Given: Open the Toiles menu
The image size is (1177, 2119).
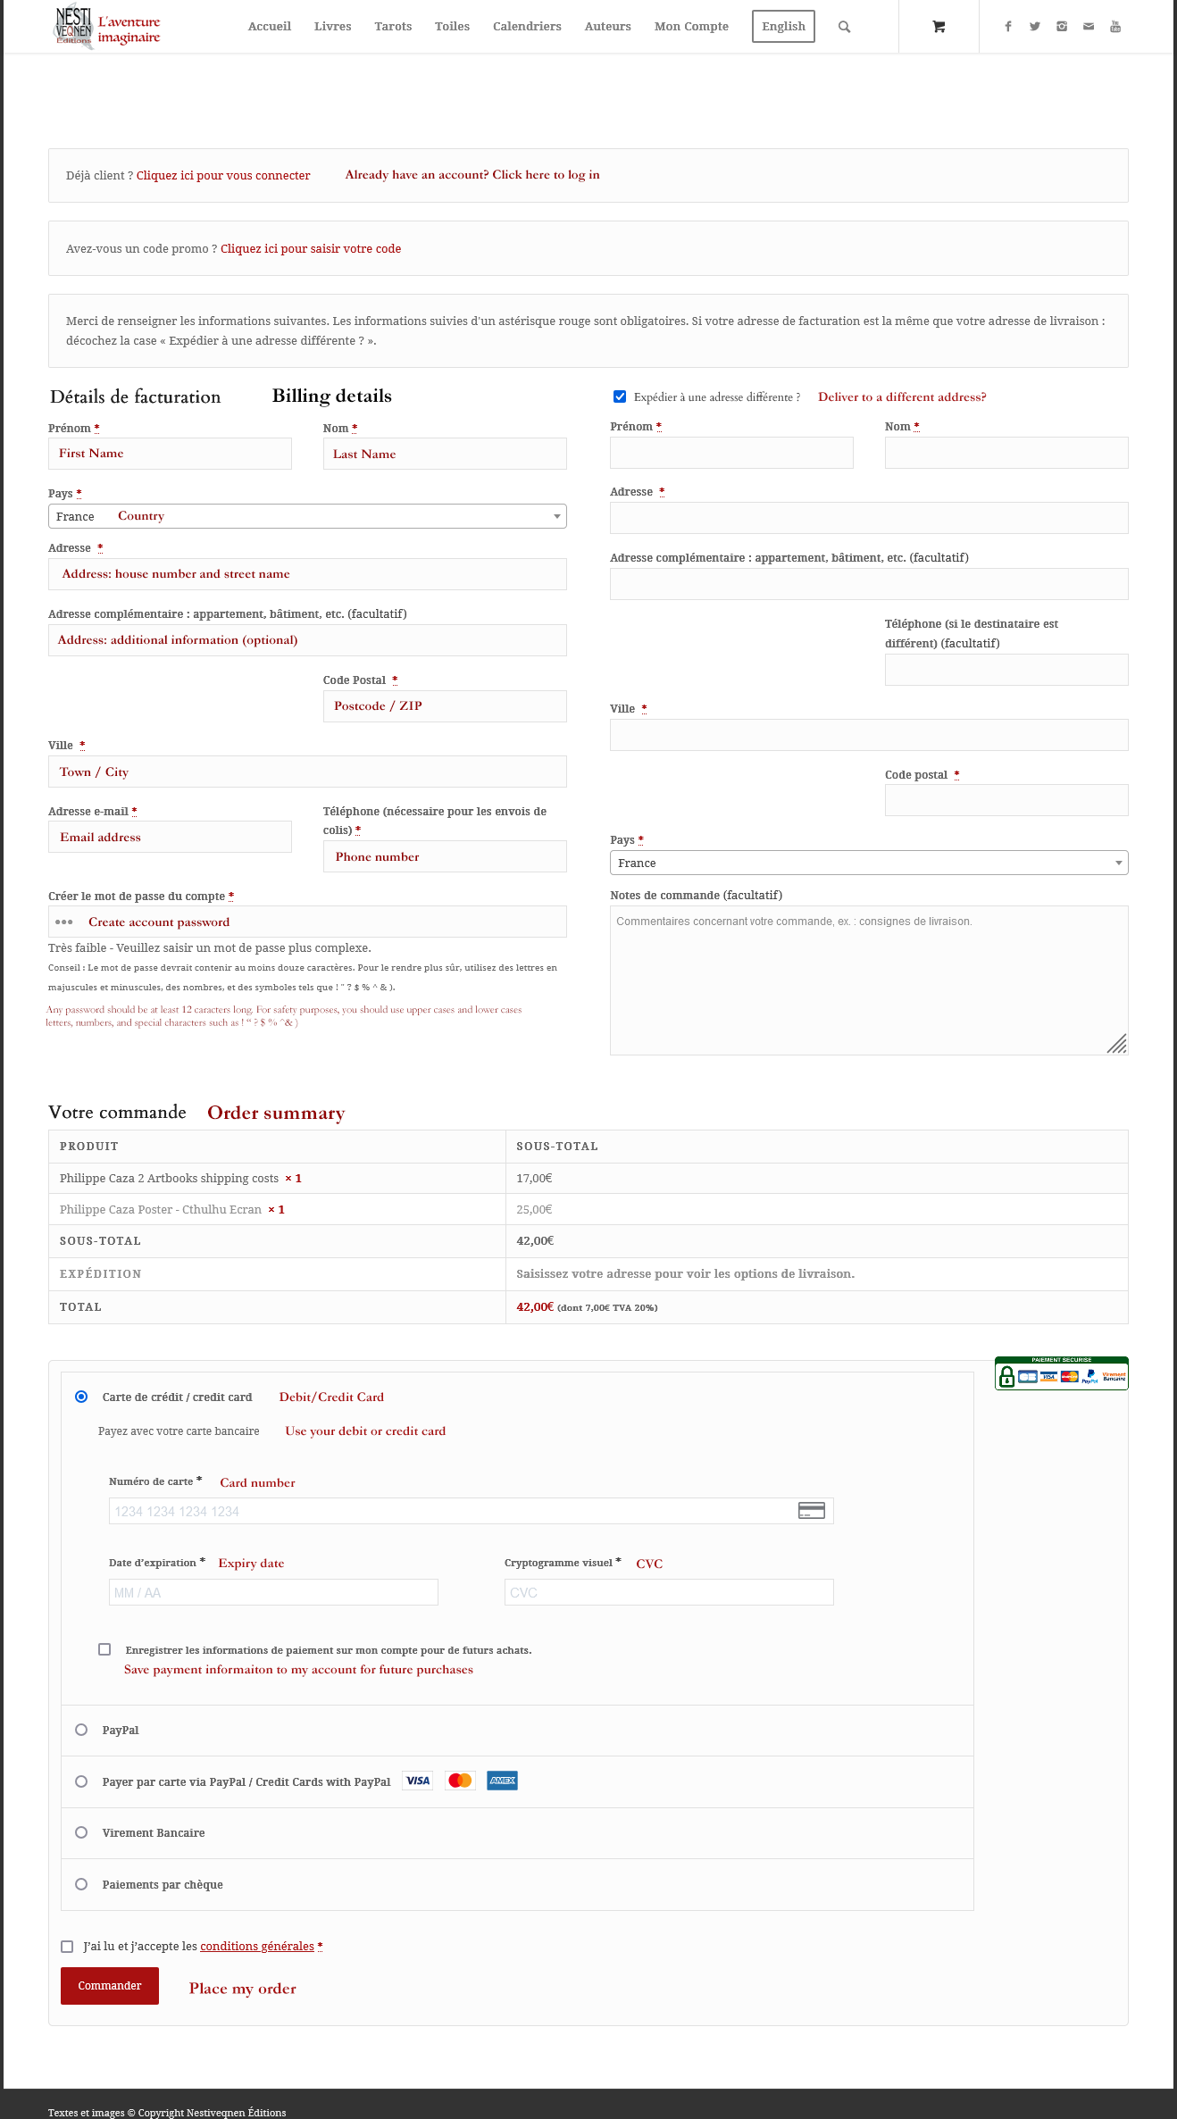Looking at the screenshot, I should pyautogui.click(x=452, y=27).
